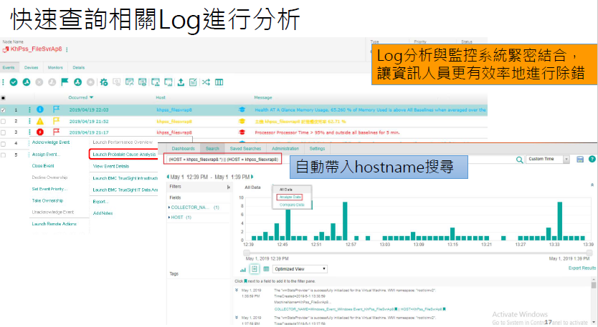Click the magnifier search icon beside query
Screen dimensions: 598x327
tap(519, 160)
